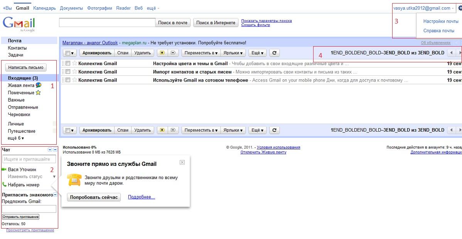Tick the "Настройка цвета и темы" email checkbox

click(68, 63)
